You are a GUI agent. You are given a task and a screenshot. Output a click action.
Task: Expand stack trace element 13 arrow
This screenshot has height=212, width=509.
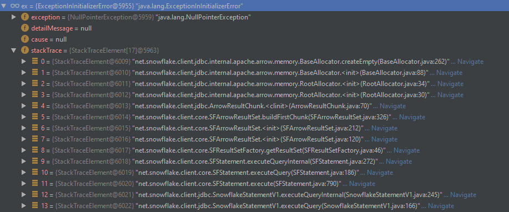[x=23, y=205]
